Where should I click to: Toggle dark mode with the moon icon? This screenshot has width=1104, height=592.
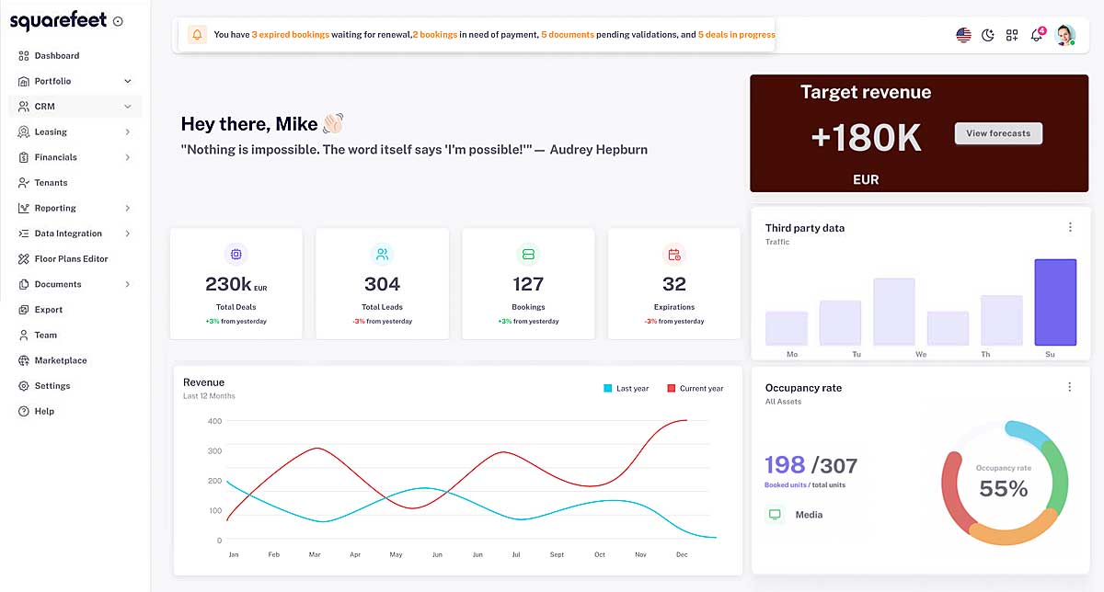pyautogui.click(x=988, y=36)
